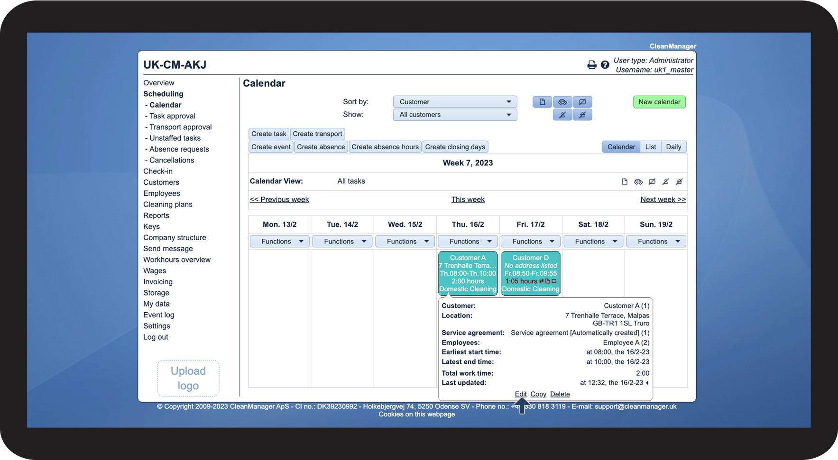Toggle the car transport filter button beside Sort by
This screenshot has width=838, height=460.
[562, 102]
